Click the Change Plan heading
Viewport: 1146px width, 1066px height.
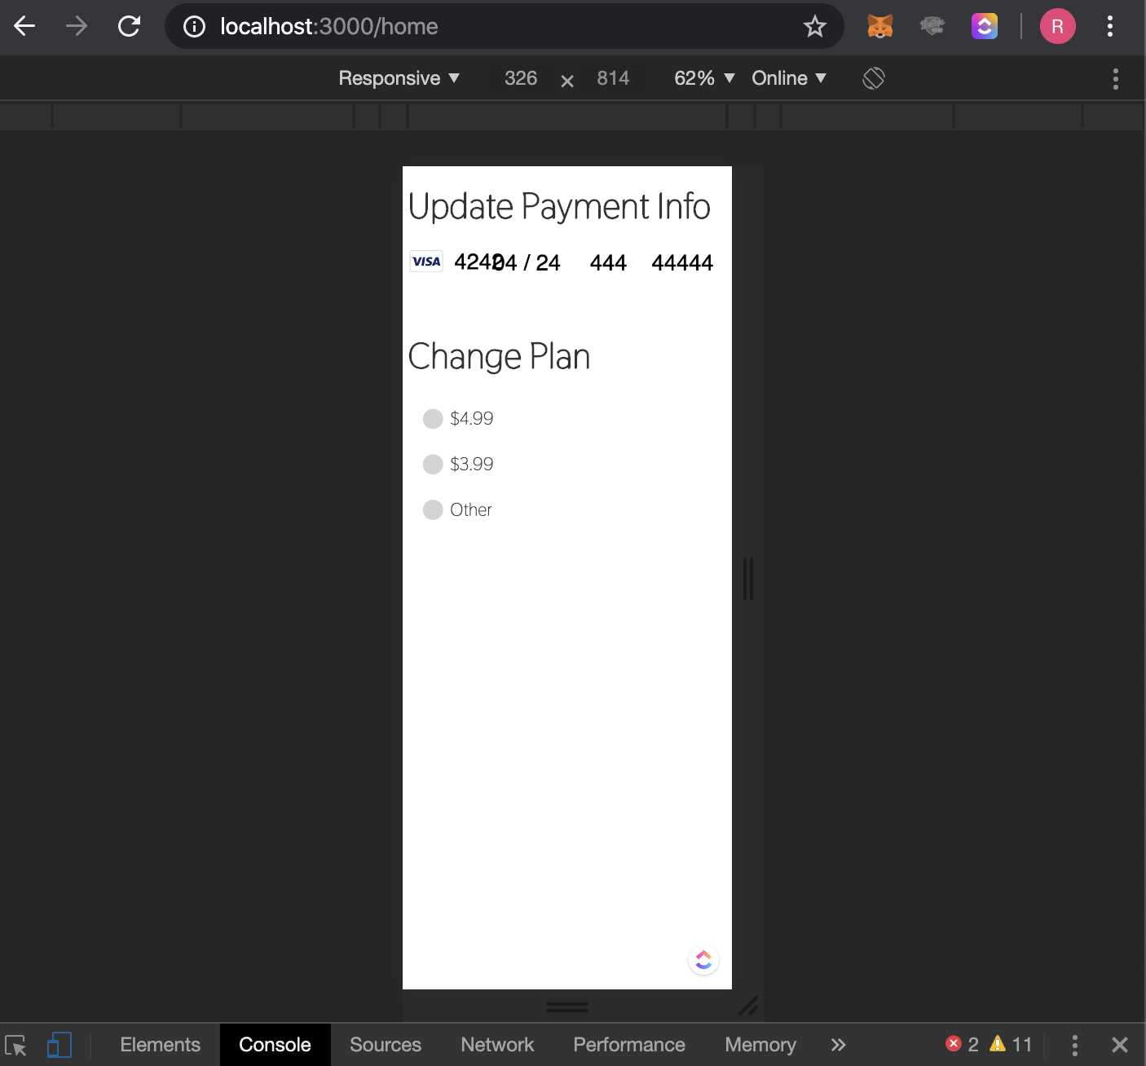(x=499, y=357)
